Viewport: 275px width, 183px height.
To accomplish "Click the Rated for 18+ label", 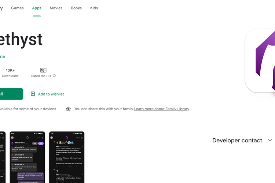I will pos(41,76).
